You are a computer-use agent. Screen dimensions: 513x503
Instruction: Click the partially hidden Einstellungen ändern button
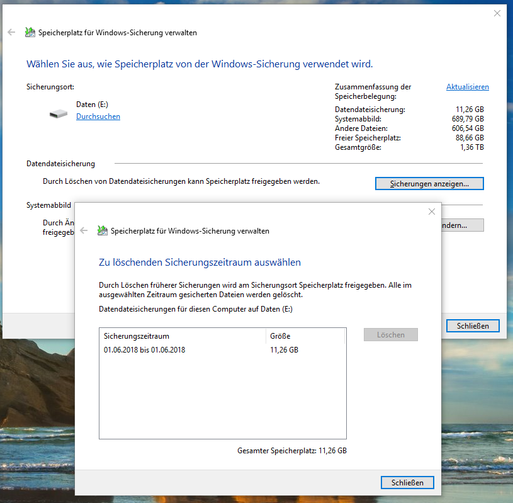(x=463, y=225)
